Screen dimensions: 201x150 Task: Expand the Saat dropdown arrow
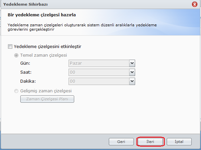pyautogui.click(x=132, y=72)
